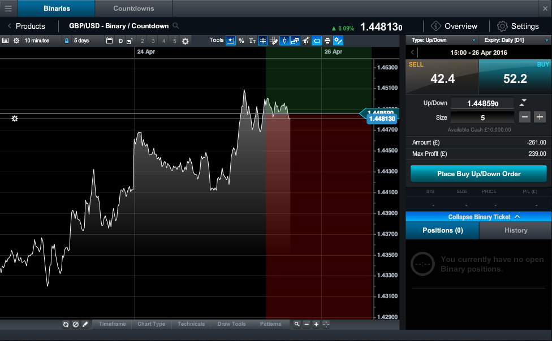Enable the crosshair cursor icon
The width and height of the screenshot is (552, 341).
tap(326, 324)
